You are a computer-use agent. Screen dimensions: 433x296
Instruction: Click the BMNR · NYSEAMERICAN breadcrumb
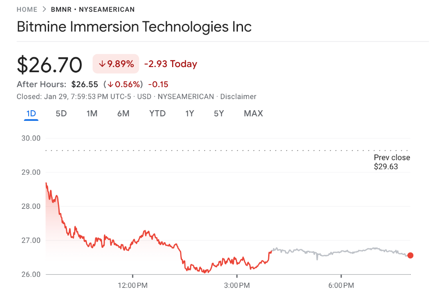(x=93, y=9)
